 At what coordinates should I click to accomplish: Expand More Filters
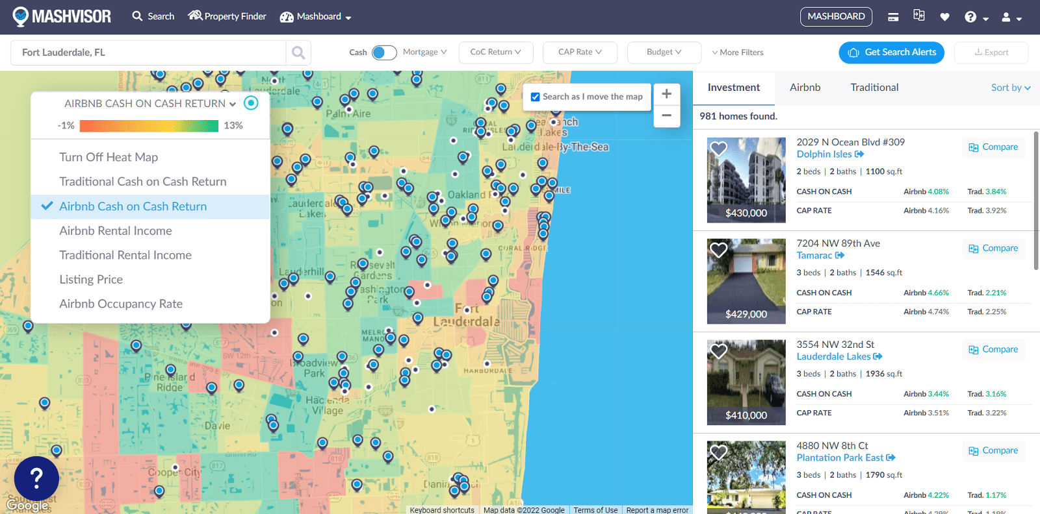[738, 53]
